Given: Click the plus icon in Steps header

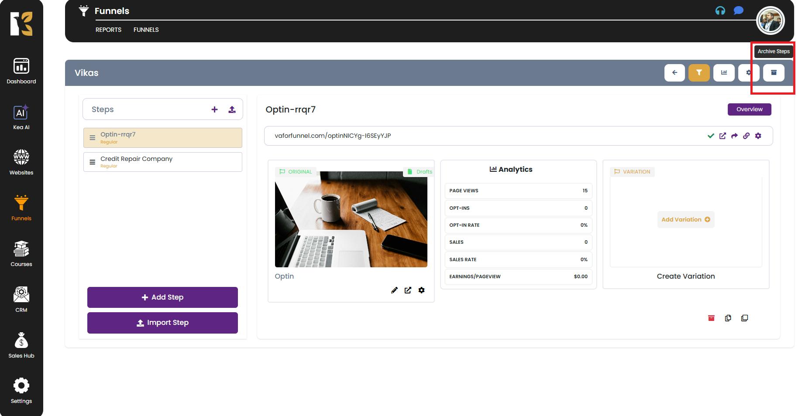Looking at the screenshot, I should pos(214,109).
